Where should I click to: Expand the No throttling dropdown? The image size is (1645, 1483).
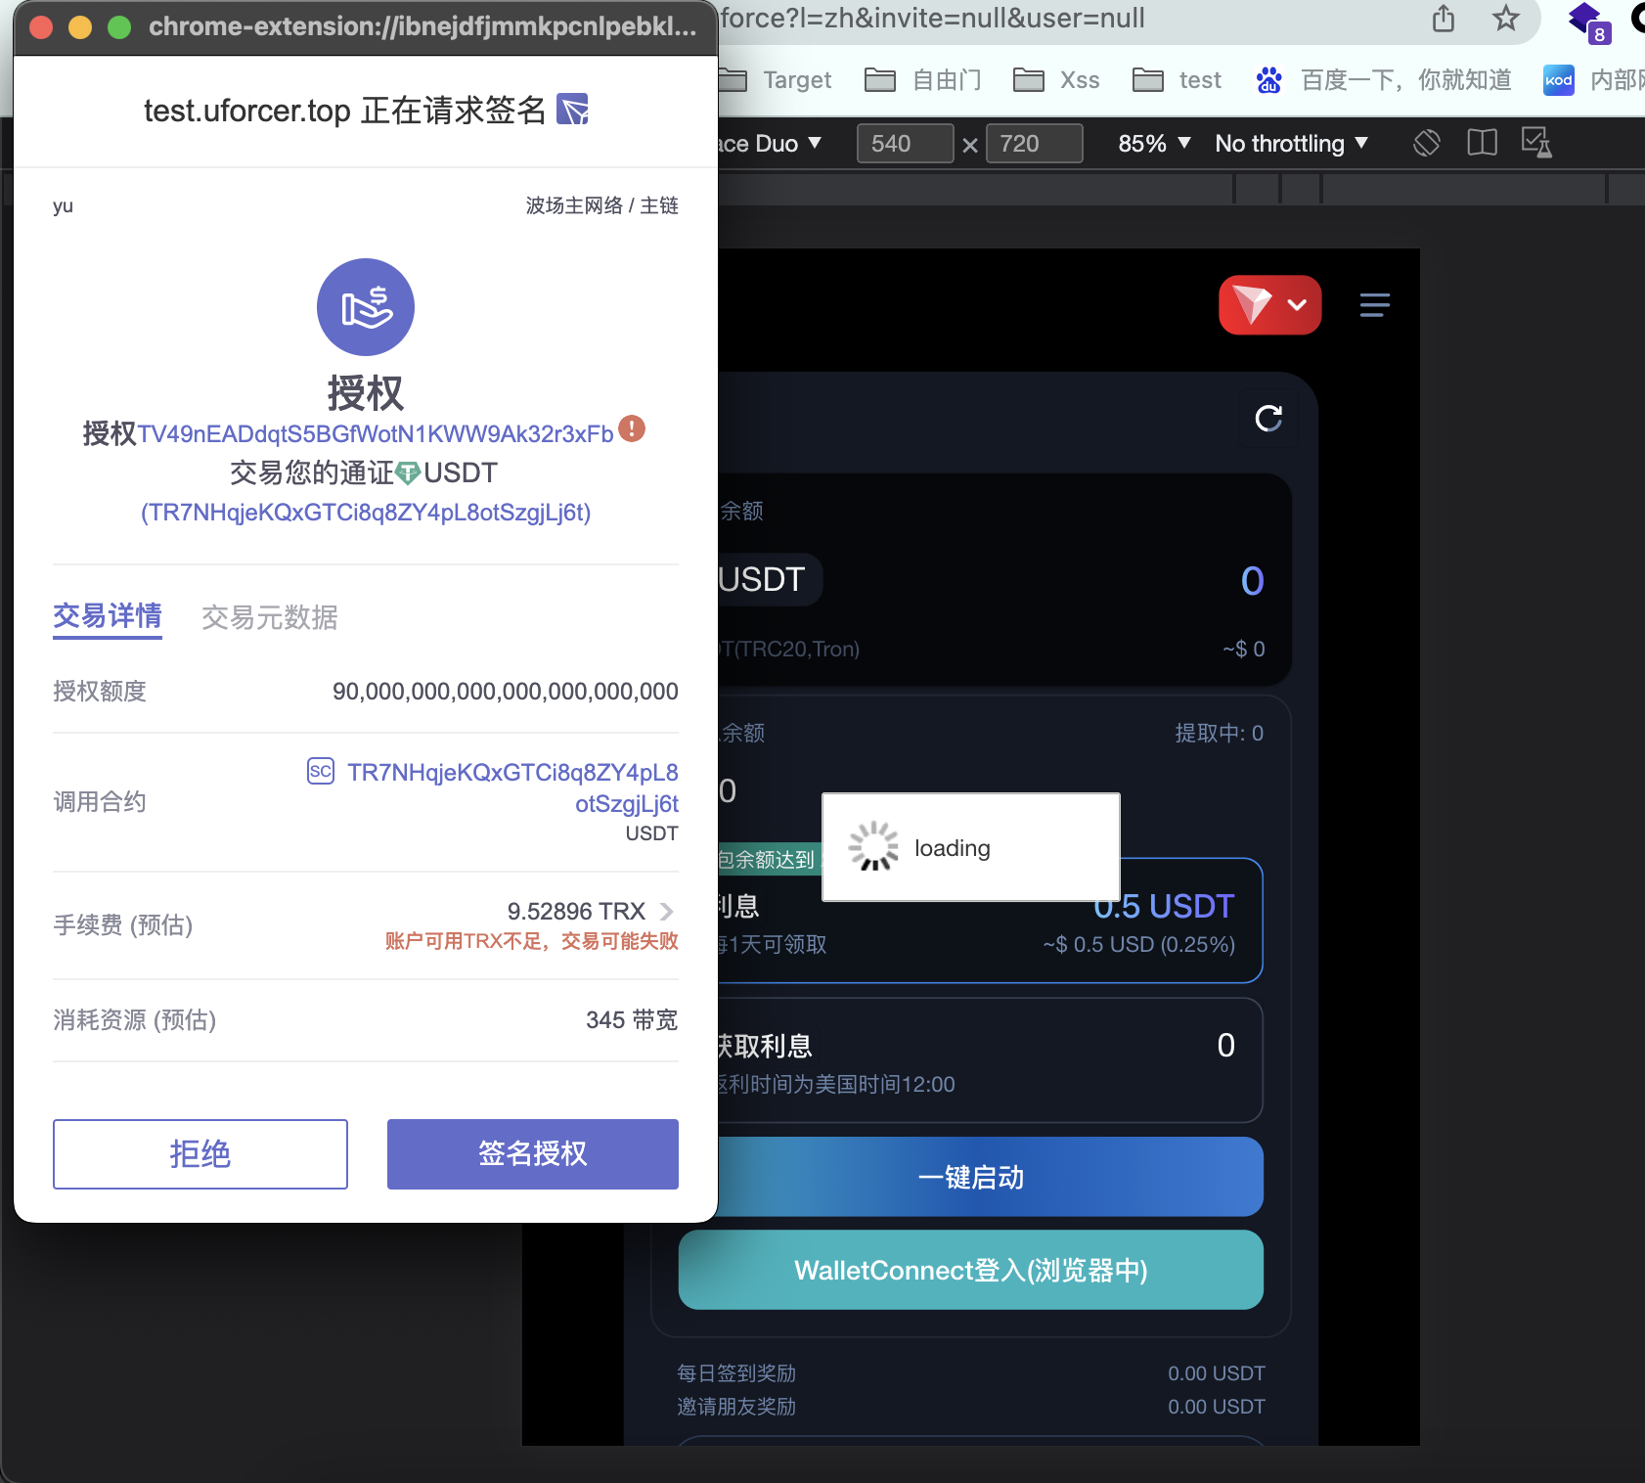pos(1291,144)
